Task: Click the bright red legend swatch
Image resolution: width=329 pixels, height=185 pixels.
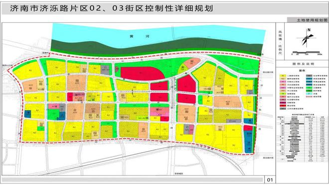Action: (x=283, y=106)
